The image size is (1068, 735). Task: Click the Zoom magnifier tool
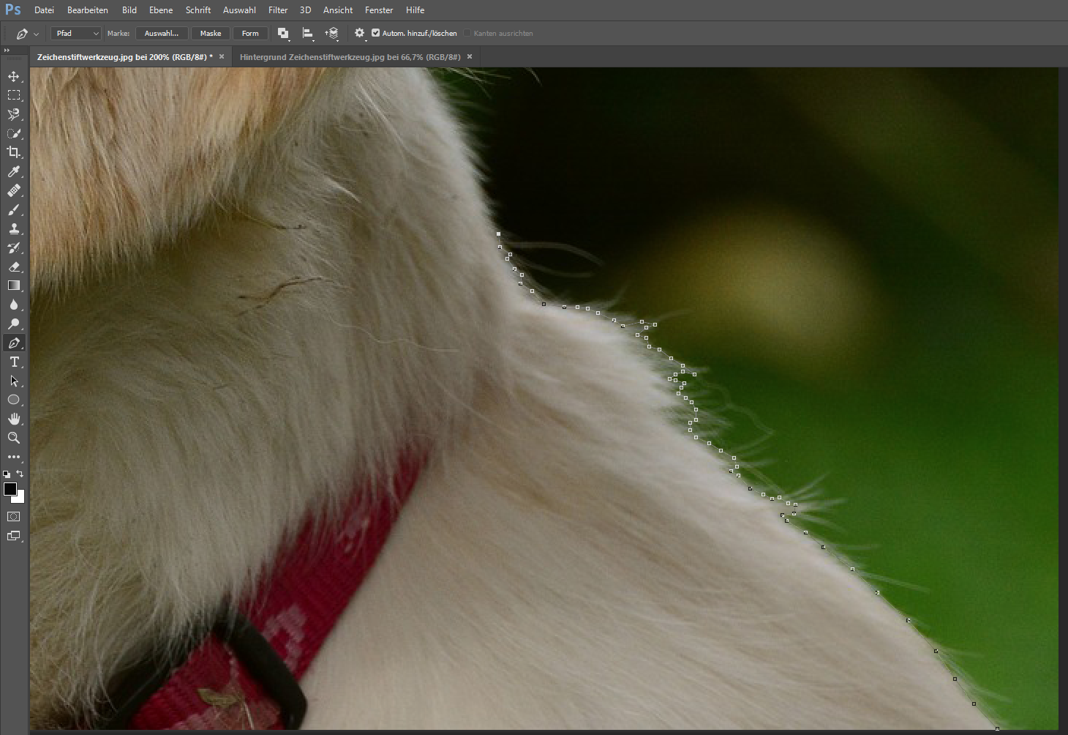point(13,438)
